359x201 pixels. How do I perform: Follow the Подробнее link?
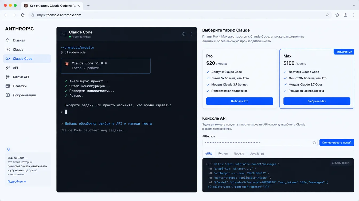(x=17, y=181)
